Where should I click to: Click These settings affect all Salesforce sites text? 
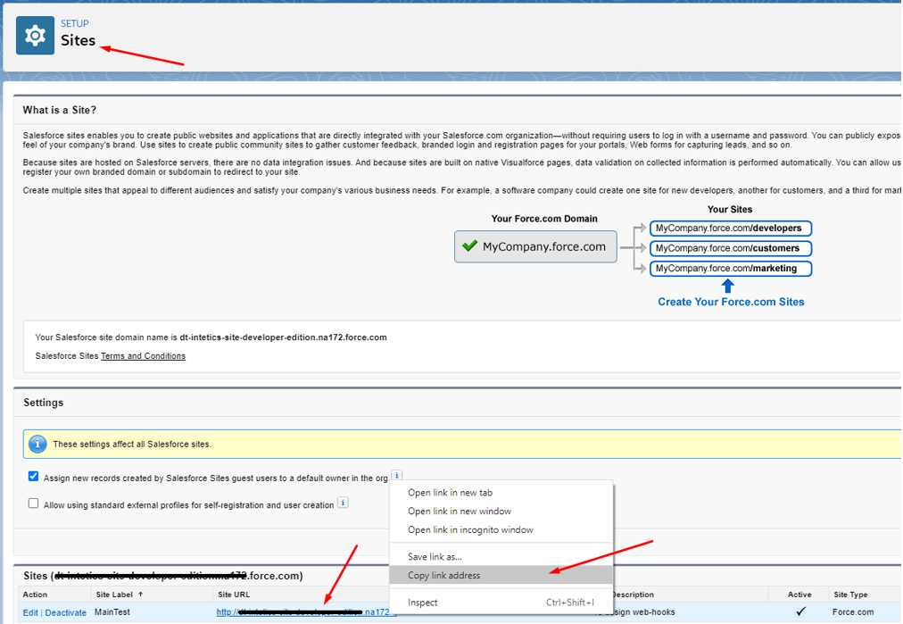coord(132,445)
